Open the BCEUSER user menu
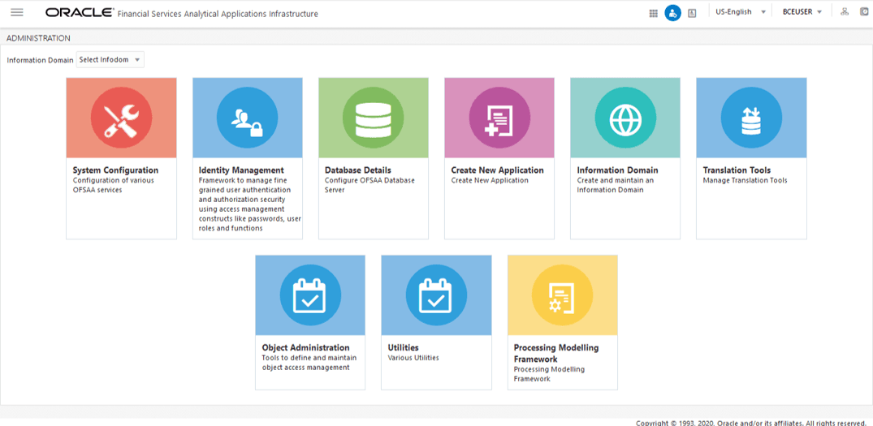 point(802,11)
